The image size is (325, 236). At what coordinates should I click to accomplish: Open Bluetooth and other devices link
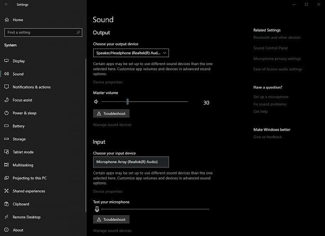click(277, 38)
